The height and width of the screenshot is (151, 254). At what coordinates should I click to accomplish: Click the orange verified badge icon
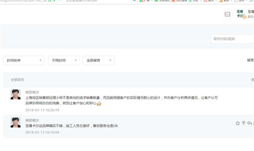tap(244, 17)
